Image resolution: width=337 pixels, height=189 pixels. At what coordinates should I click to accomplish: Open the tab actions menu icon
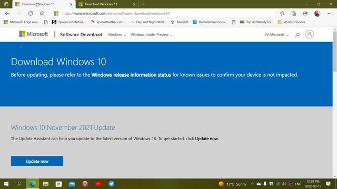tap(6, 4)
